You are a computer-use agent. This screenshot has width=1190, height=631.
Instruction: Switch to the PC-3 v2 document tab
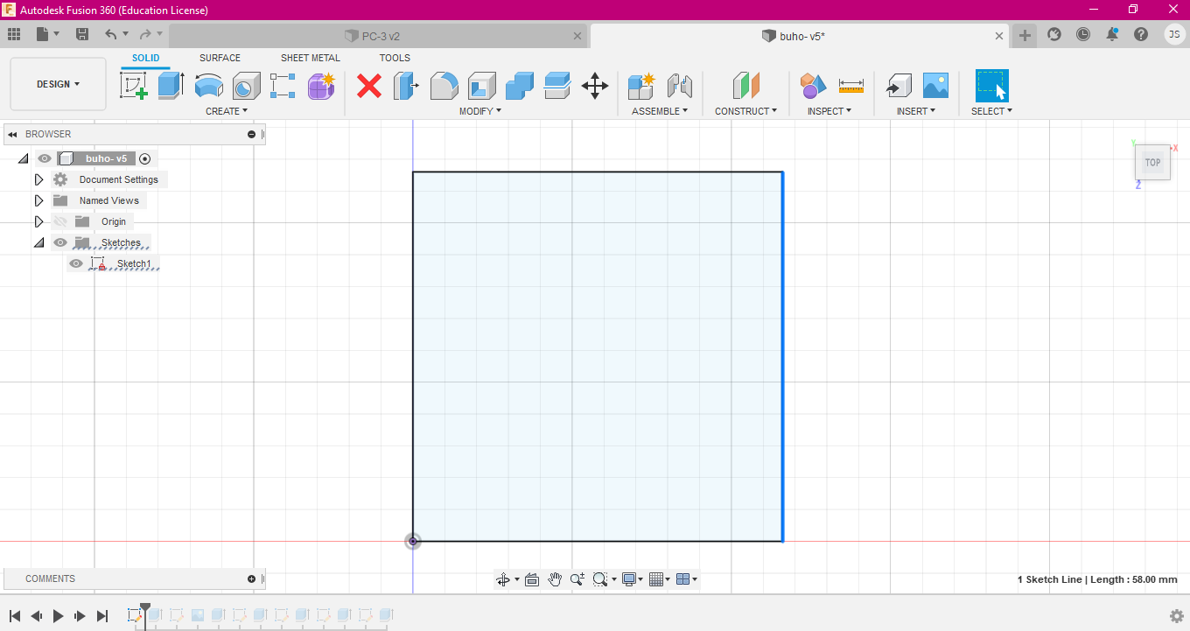point(379,36)
